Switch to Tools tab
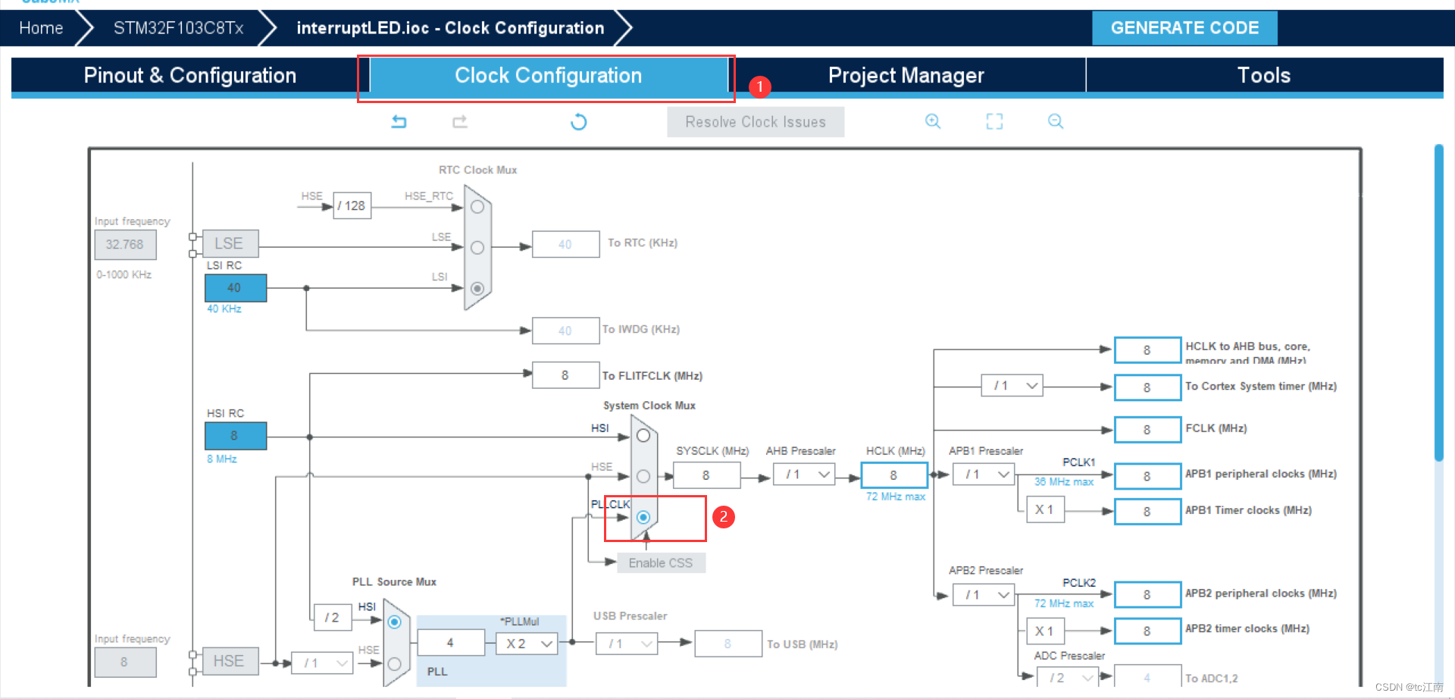The width and height of the screenshot is (1455, 699). coord(1264,75)
